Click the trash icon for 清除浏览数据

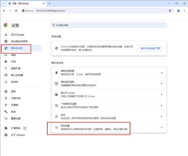[x=56, y=73]
